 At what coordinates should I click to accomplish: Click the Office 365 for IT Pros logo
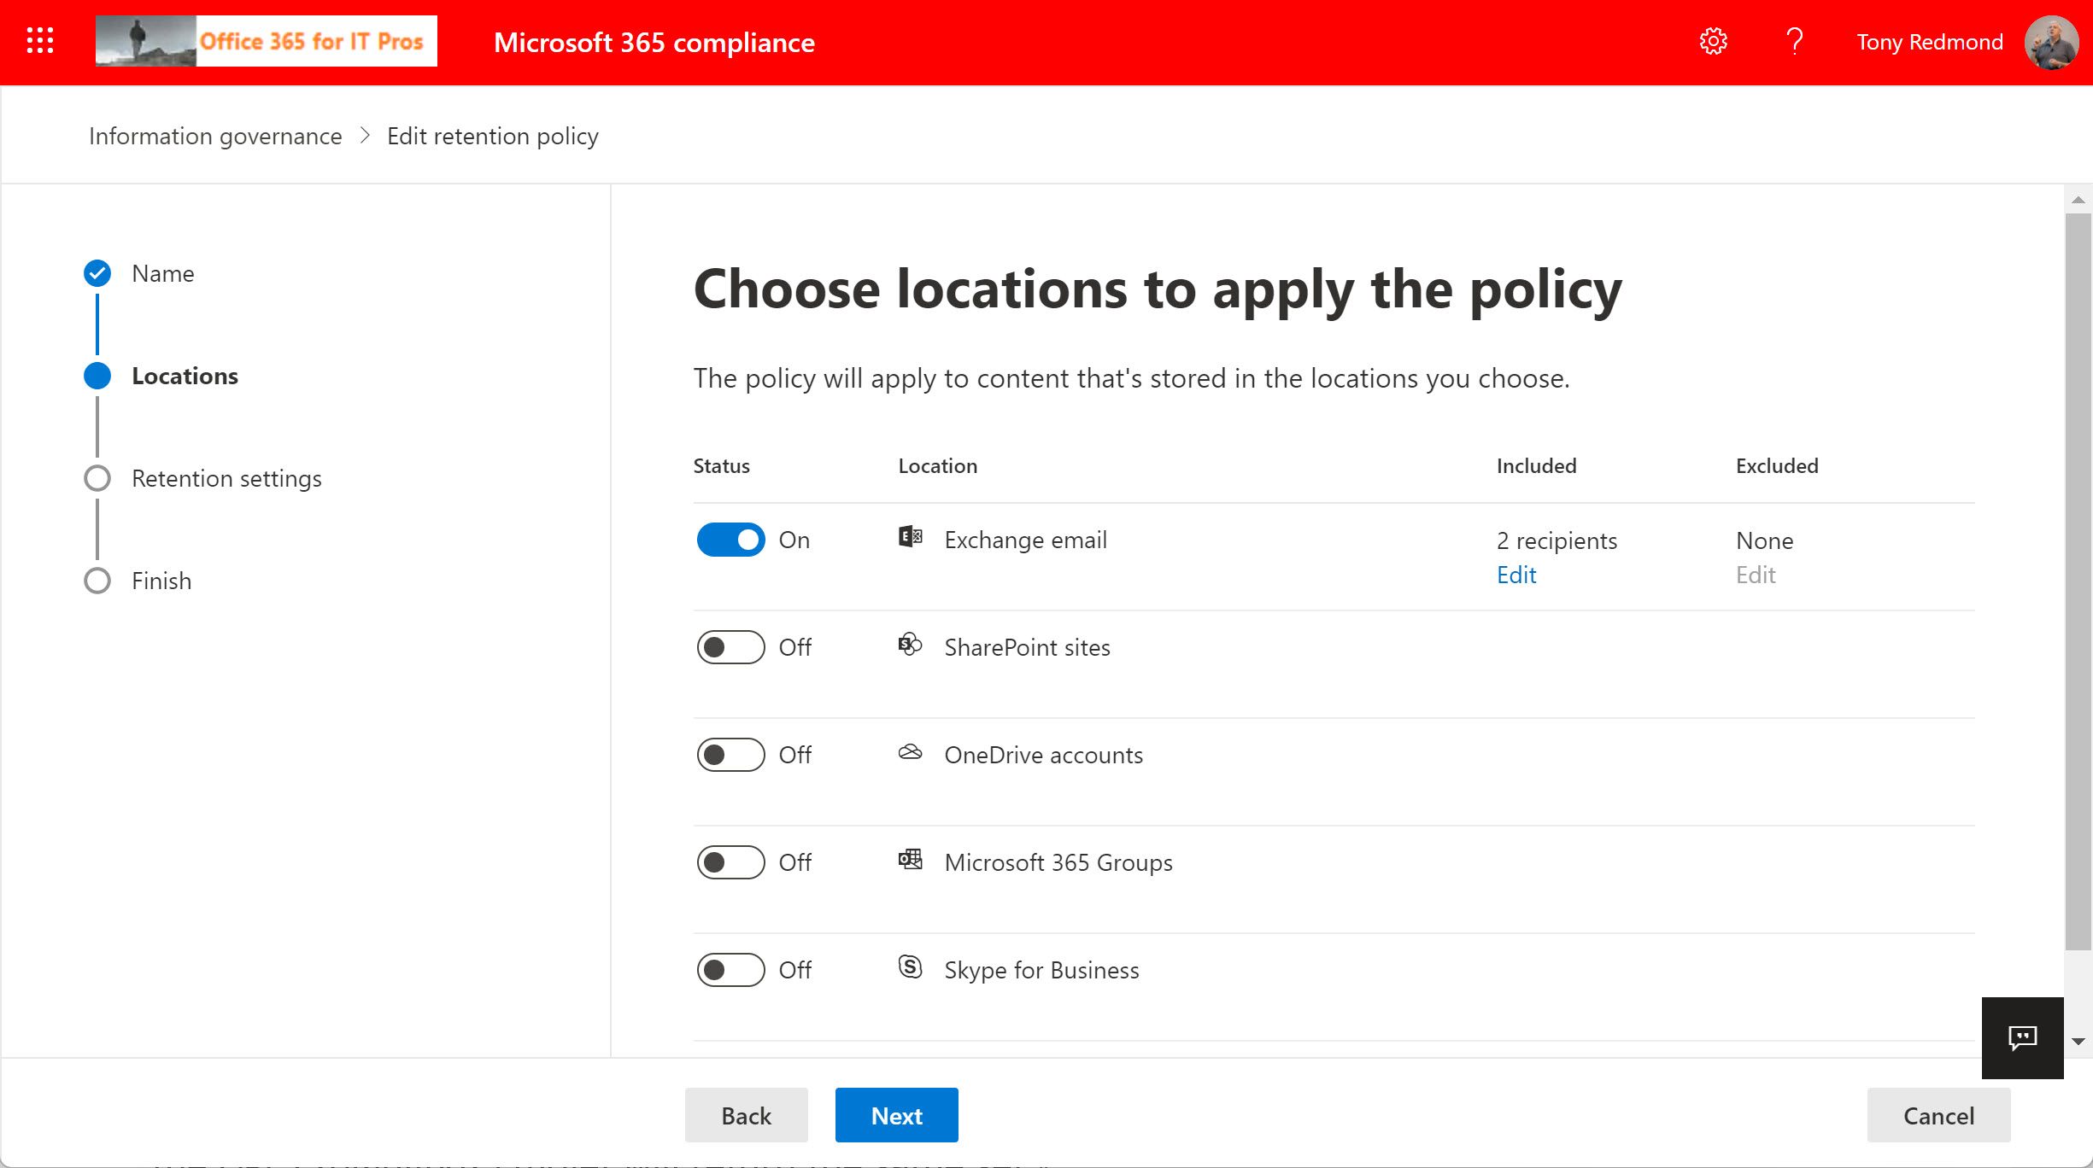[x=266, y=40]
